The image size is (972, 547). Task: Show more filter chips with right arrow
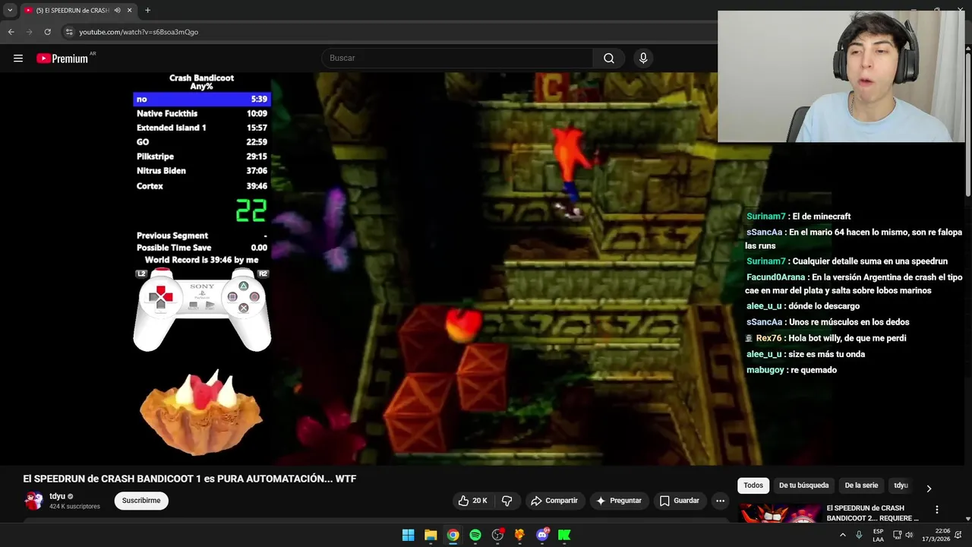click(928, 489)
